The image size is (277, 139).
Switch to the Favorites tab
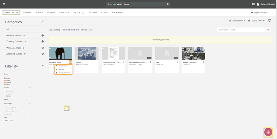pyautogui.click(x=27, y=12)
